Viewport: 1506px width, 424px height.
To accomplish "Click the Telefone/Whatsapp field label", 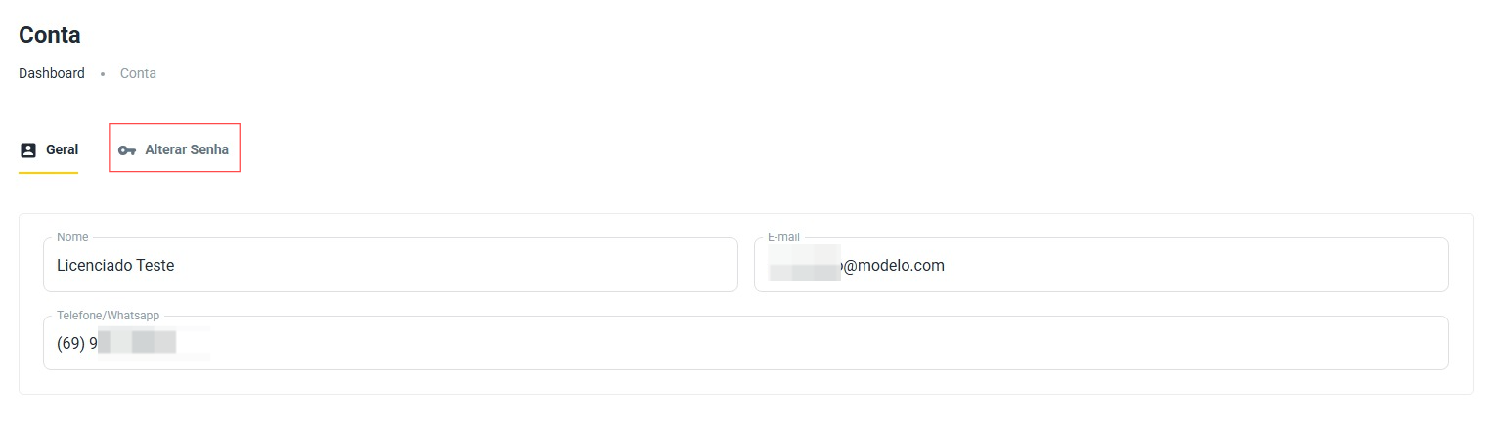I will [x=108, y=316].
